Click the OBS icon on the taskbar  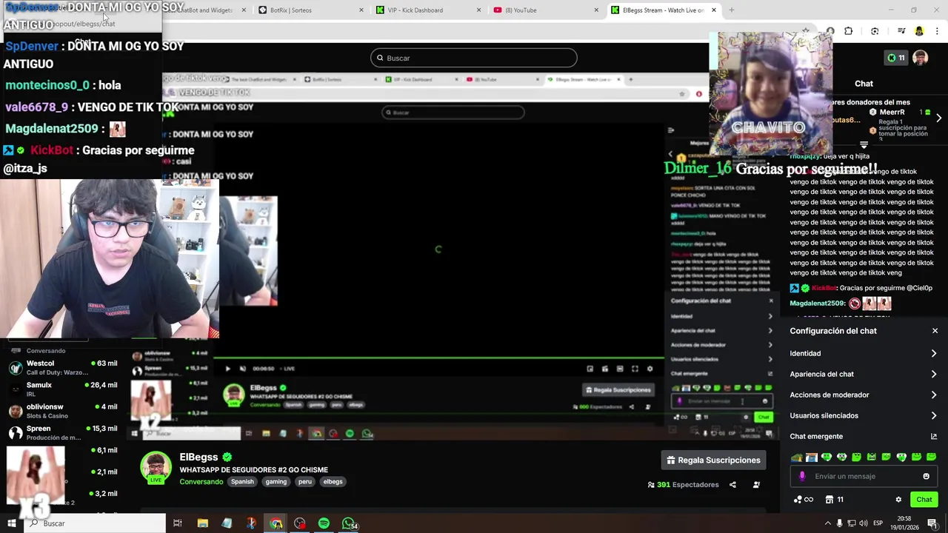tap(300, 523)
